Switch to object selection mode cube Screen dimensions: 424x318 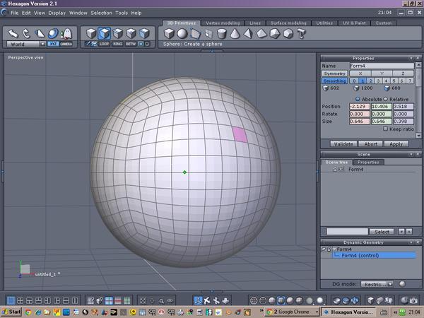point(91,34)
